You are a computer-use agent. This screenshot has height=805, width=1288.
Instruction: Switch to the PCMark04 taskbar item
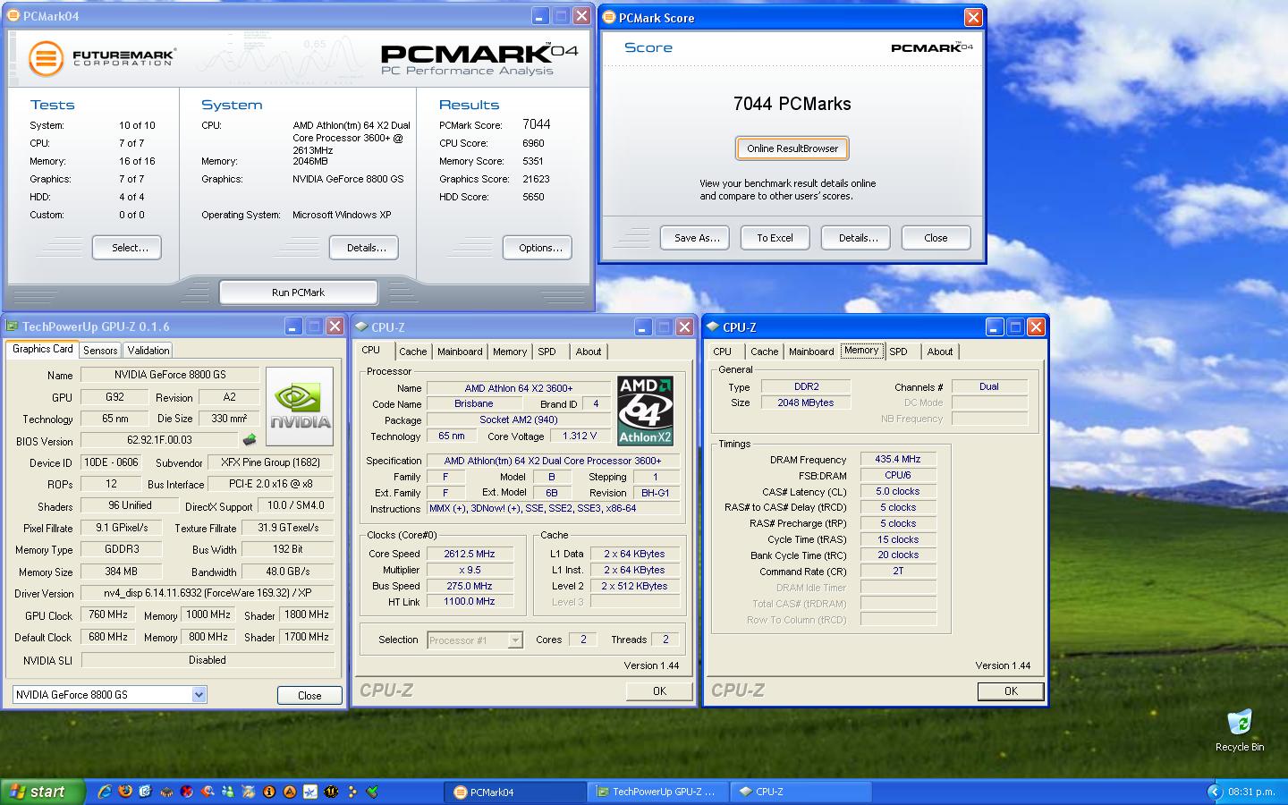[x=514, y=792]
